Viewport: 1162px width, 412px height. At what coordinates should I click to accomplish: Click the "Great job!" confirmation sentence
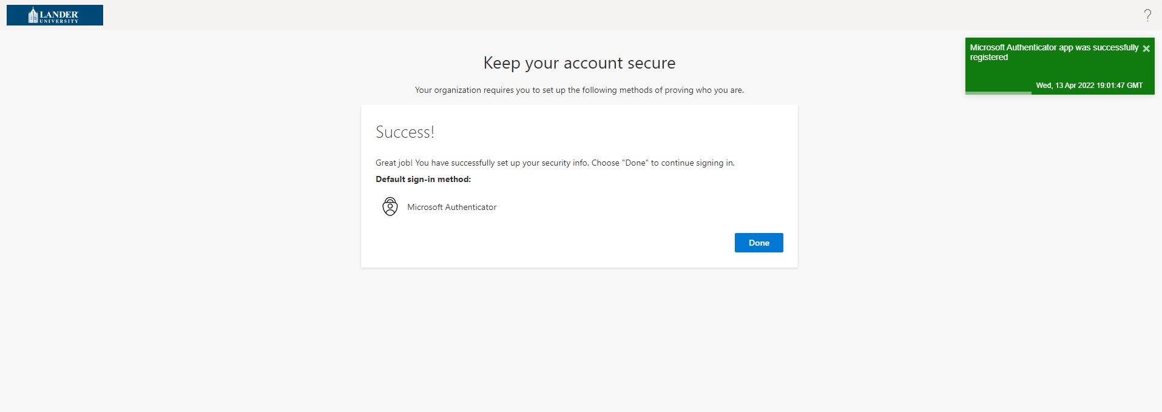(x=555, y=163)
